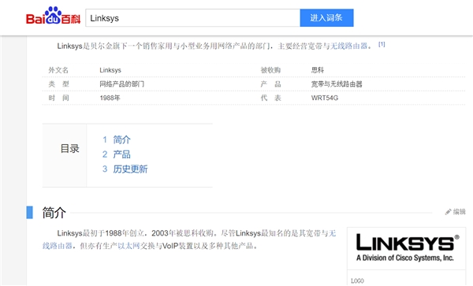Open the 以太网 link in the intro paragraph
Image resolution: width=473 pixels, height=286 pixels.
click(128, 246)
